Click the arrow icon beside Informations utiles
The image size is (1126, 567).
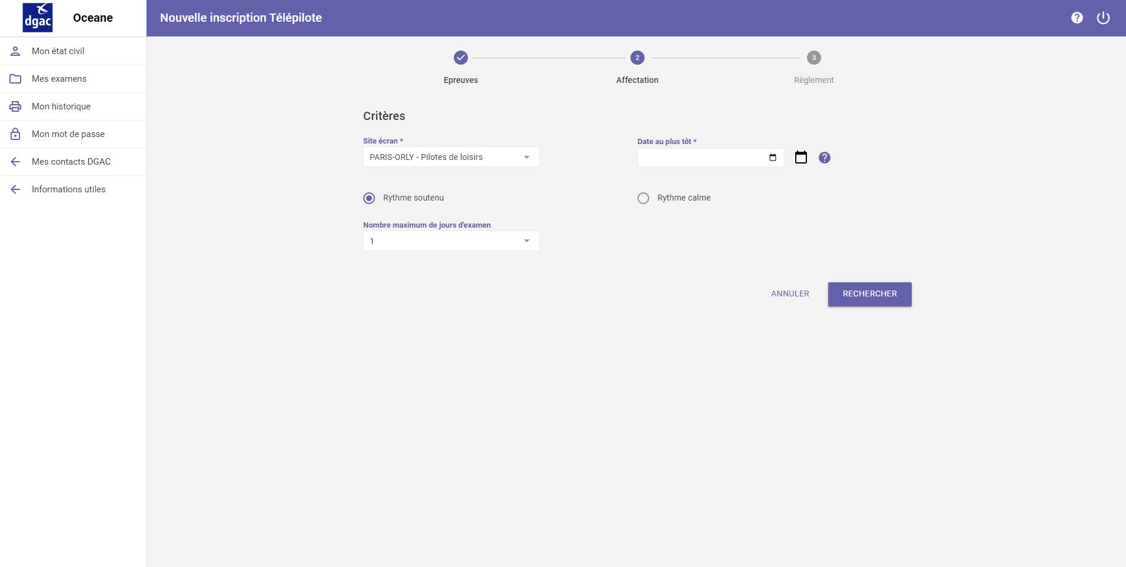click(15, 189)
